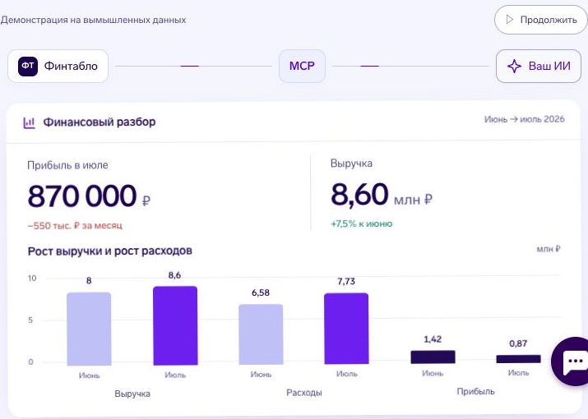Click the Продолжить play button
The height and width of the screenshot is (419, 588).
pos(541,20)
